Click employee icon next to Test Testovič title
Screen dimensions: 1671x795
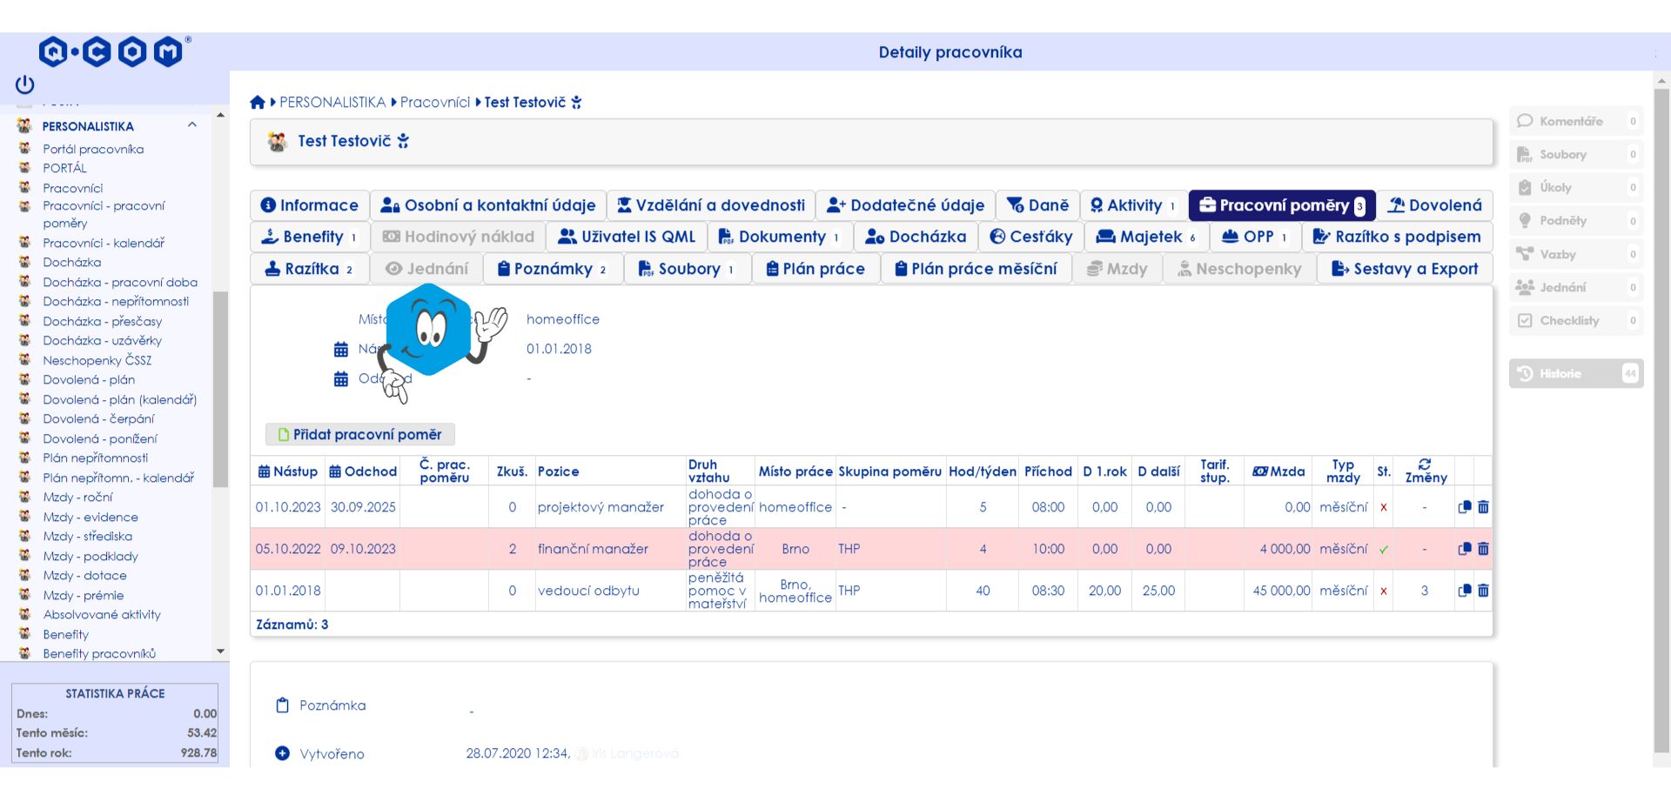click(278, 141)
